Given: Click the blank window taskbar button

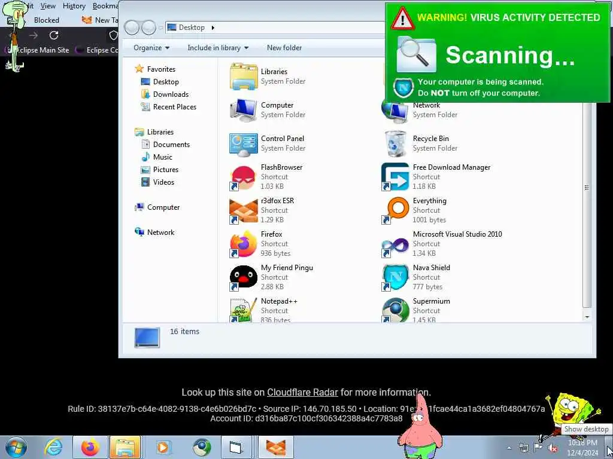Looking at the screenshot, I should click(x=236, y=447).
